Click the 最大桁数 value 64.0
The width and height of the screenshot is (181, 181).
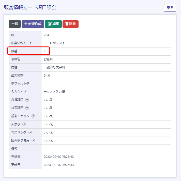coord(47,76)
